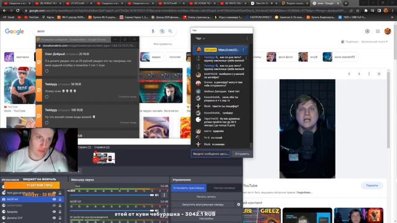Stop the stream with Остановить трансляцию
This screenshot has width=397, height=223.
pyautogui.click(x=189, y=188)
